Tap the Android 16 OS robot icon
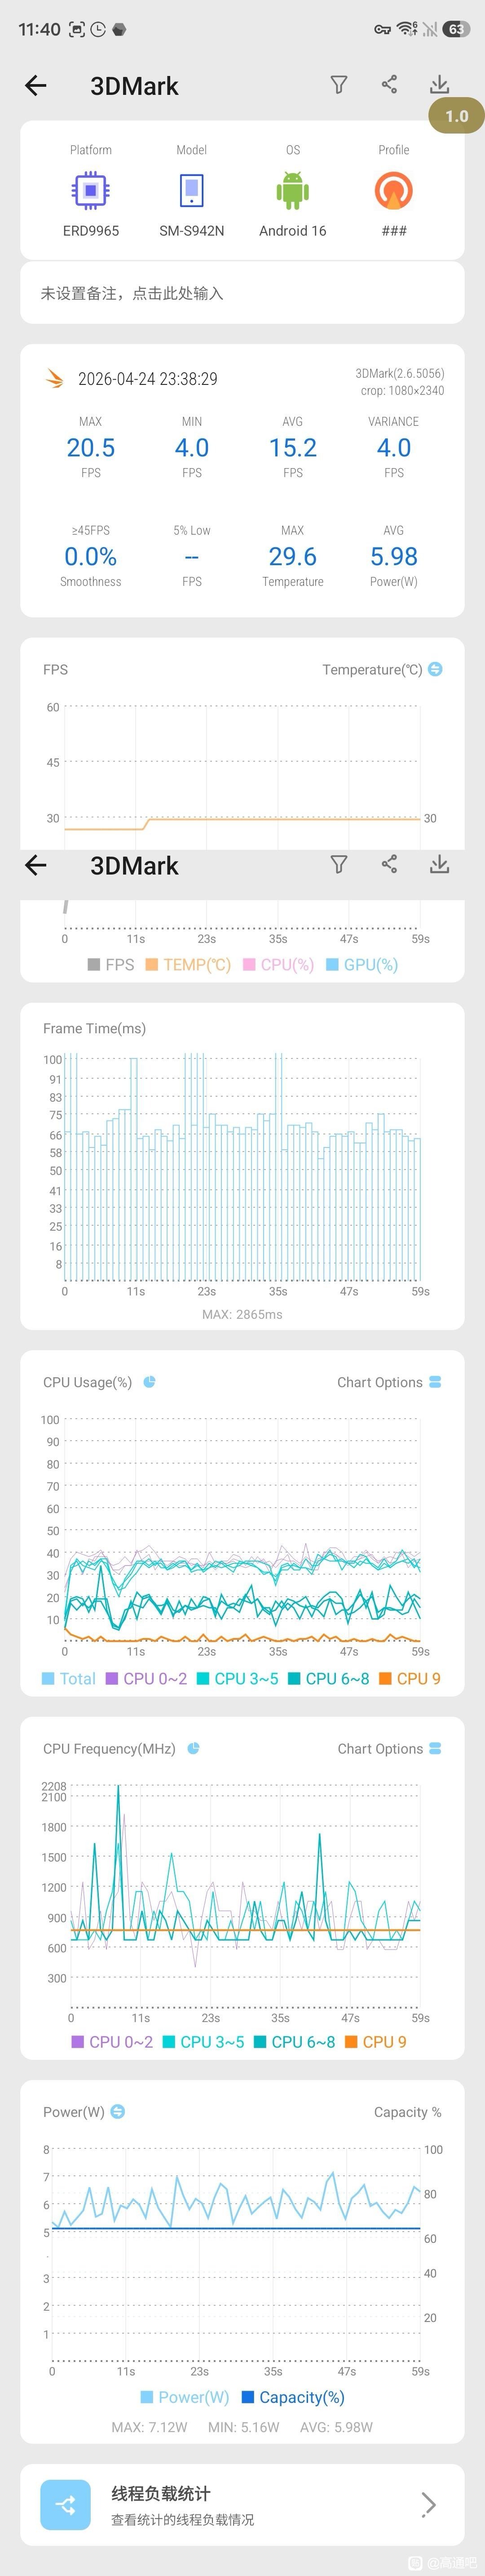Viewport: 485px width, 2576px height. click(x=292, y=190)
